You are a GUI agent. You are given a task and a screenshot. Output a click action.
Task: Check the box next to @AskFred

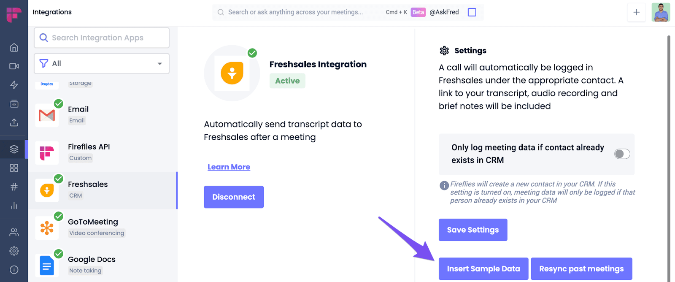(472, 12)
